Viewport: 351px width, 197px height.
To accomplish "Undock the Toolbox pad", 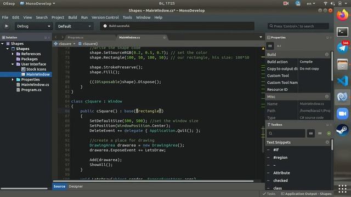I will pyautogui.click(x=327, y=125).
